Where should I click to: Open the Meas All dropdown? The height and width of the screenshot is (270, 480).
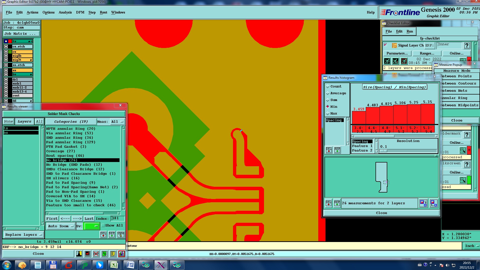117,122
